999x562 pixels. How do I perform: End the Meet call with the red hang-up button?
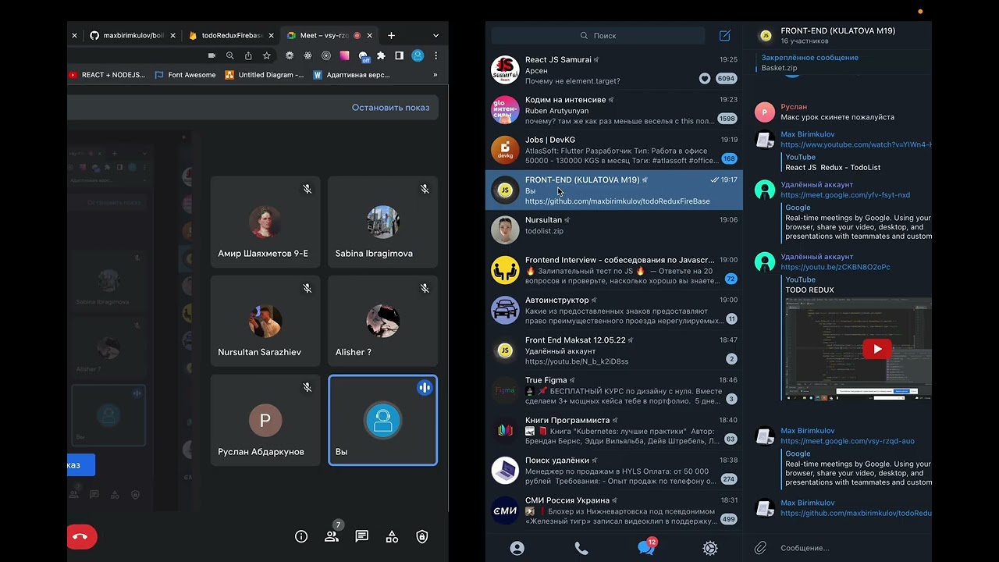point(82,537)
